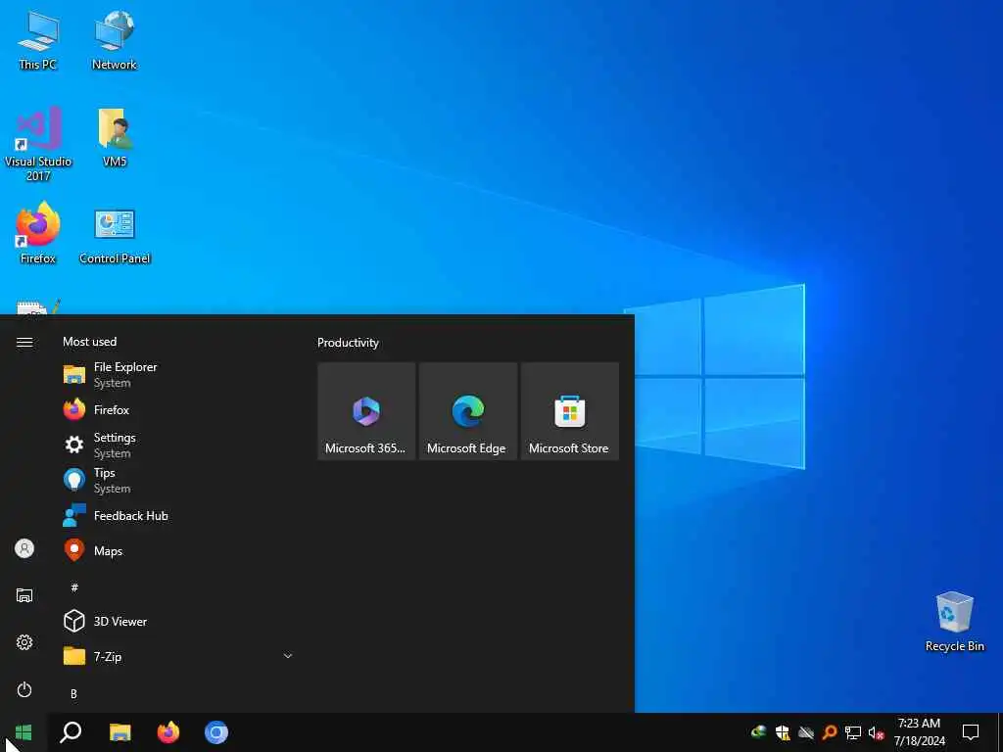Image resolution: width=1003 pixels, height=752 pixels.
Task: Select the Firefox desktop shortcut
Action: (x=38, y=233)
